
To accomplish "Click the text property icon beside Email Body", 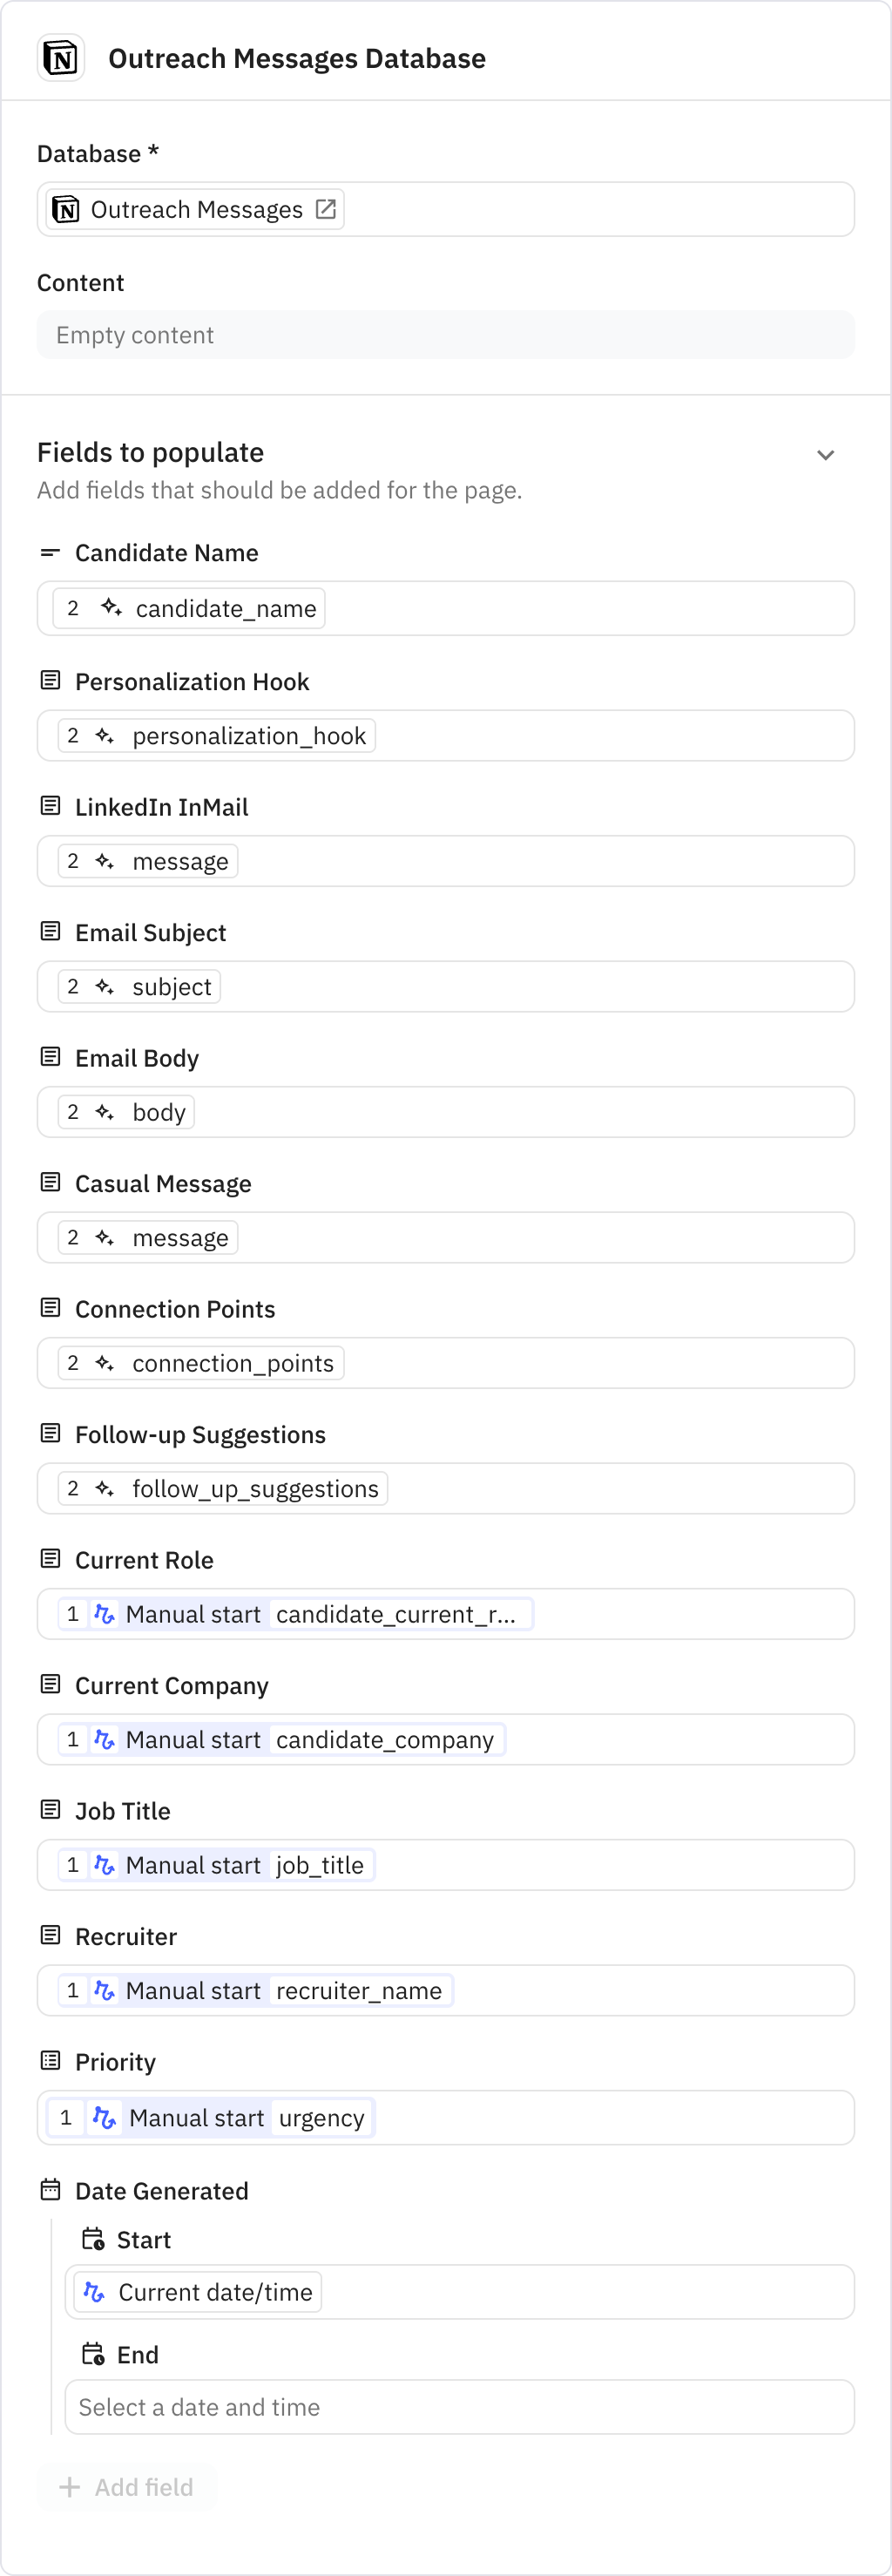I will click(x=51, y=1055).
